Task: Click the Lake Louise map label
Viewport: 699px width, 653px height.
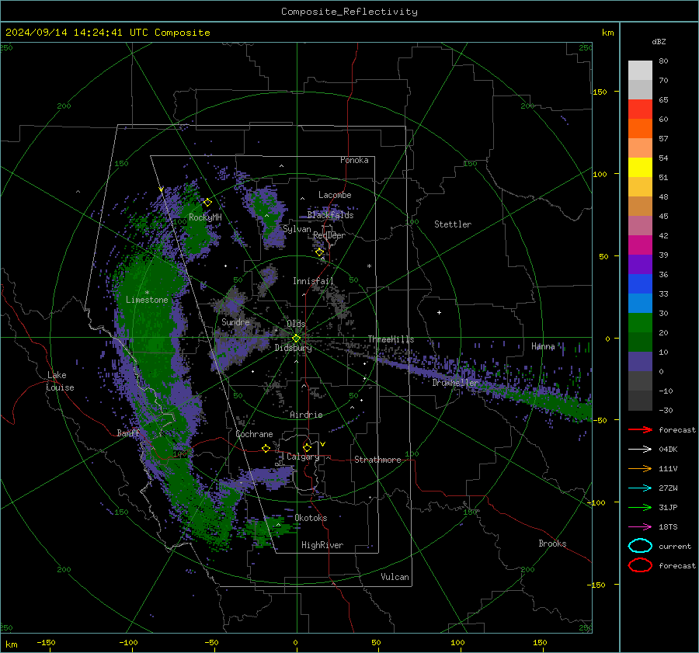Action: [60, 381]
